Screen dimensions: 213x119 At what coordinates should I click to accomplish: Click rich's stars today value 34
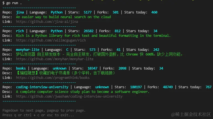click(156, 31)
